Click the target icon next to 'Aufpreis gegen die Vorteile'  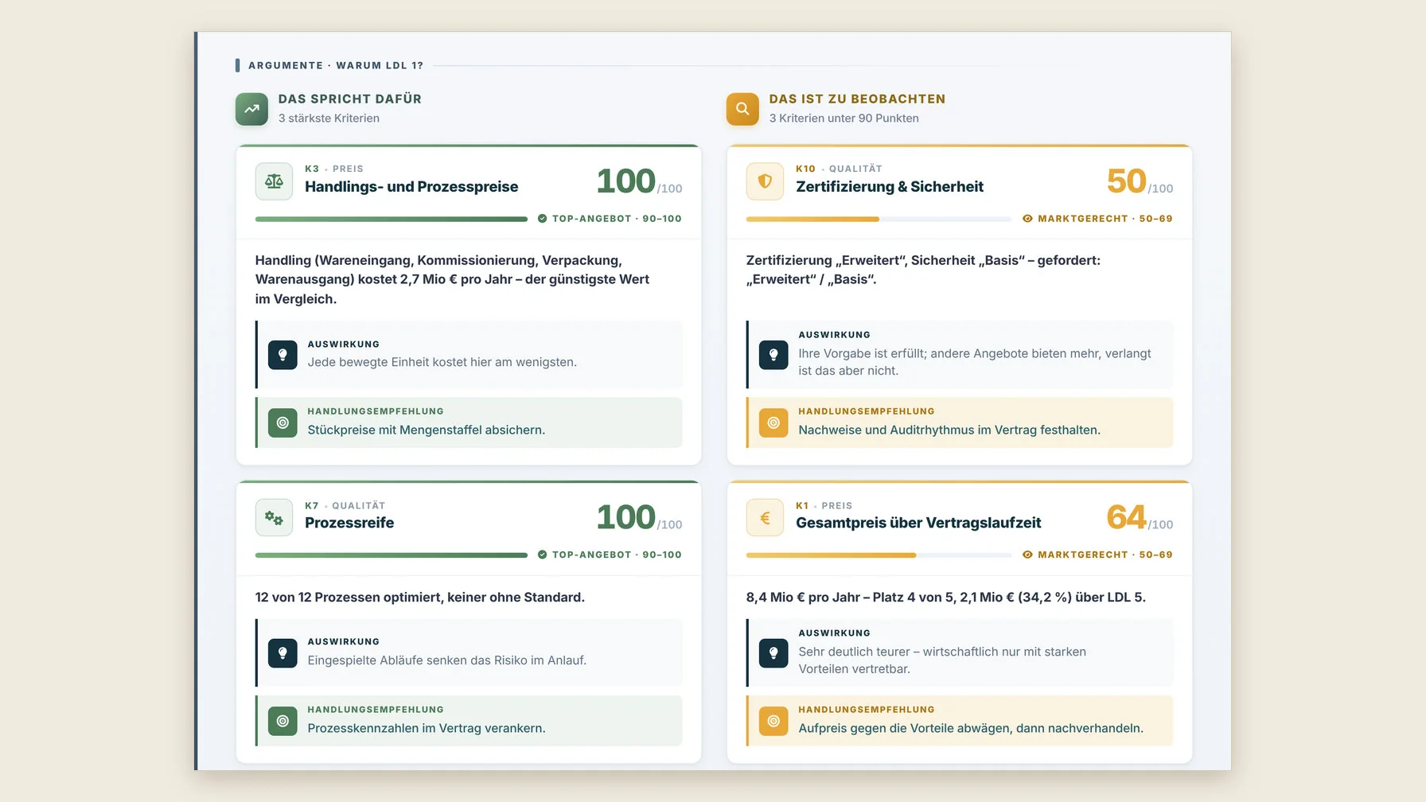pyautogui.click(x=773, y=721)
